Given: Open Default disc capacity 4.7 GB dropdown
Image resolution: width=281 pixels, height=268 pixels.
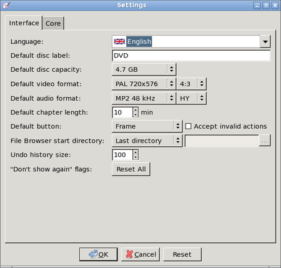Looking at the screenshot, I should pyautogui.click(x=144, y=69).
